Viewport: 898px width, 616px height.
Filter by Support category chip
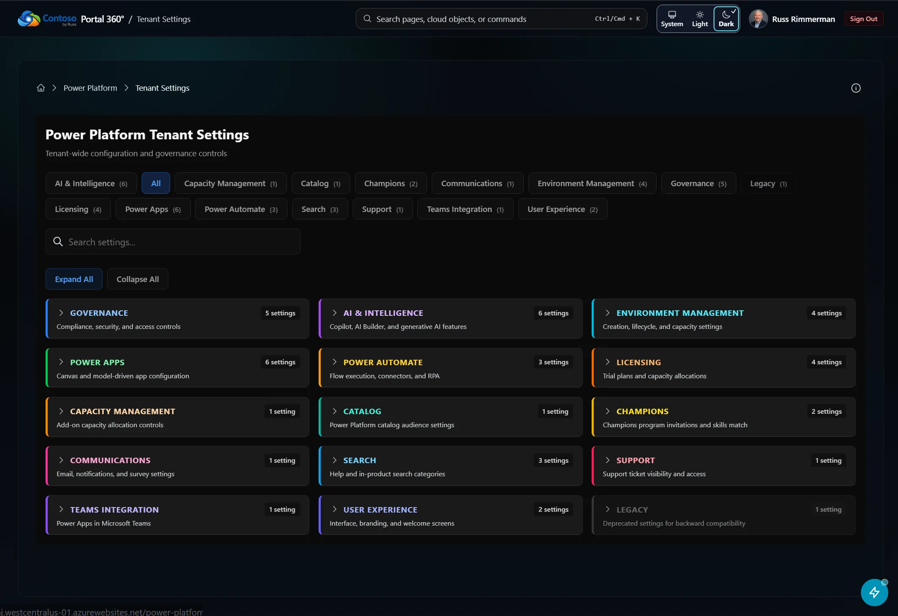coord(383,209)
